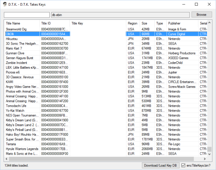Viewport: 216px width, 170px height.
Task: Click the XSEED Games publisher cell
Action: point(178,58)
